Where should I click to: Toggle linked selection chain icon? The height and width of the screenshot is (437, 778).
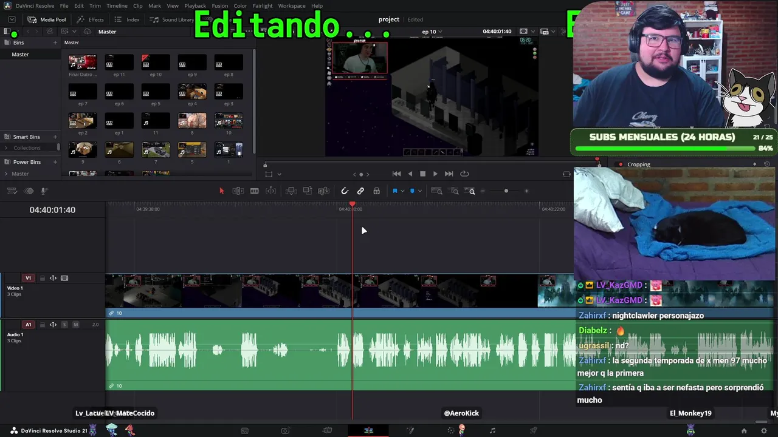pos(360,191)
